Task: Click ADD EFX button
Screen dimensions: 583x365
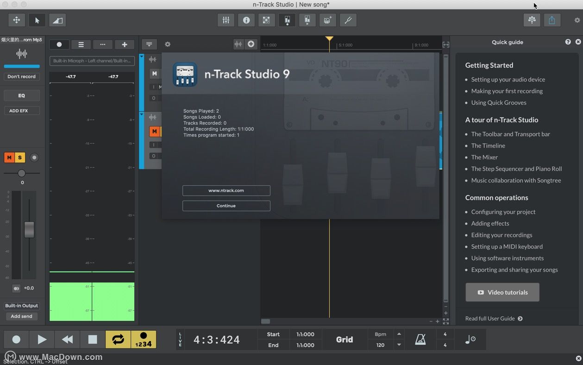Action: click(22, 111)
